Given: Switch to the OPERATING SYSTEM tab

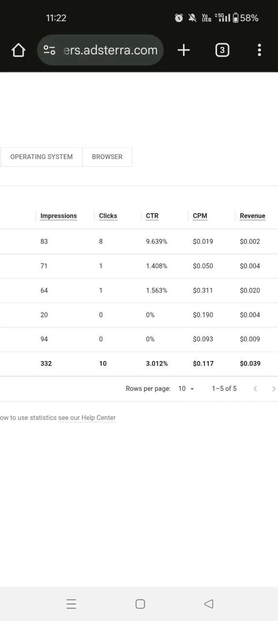Looking at the screenshot, I should 42,157.
